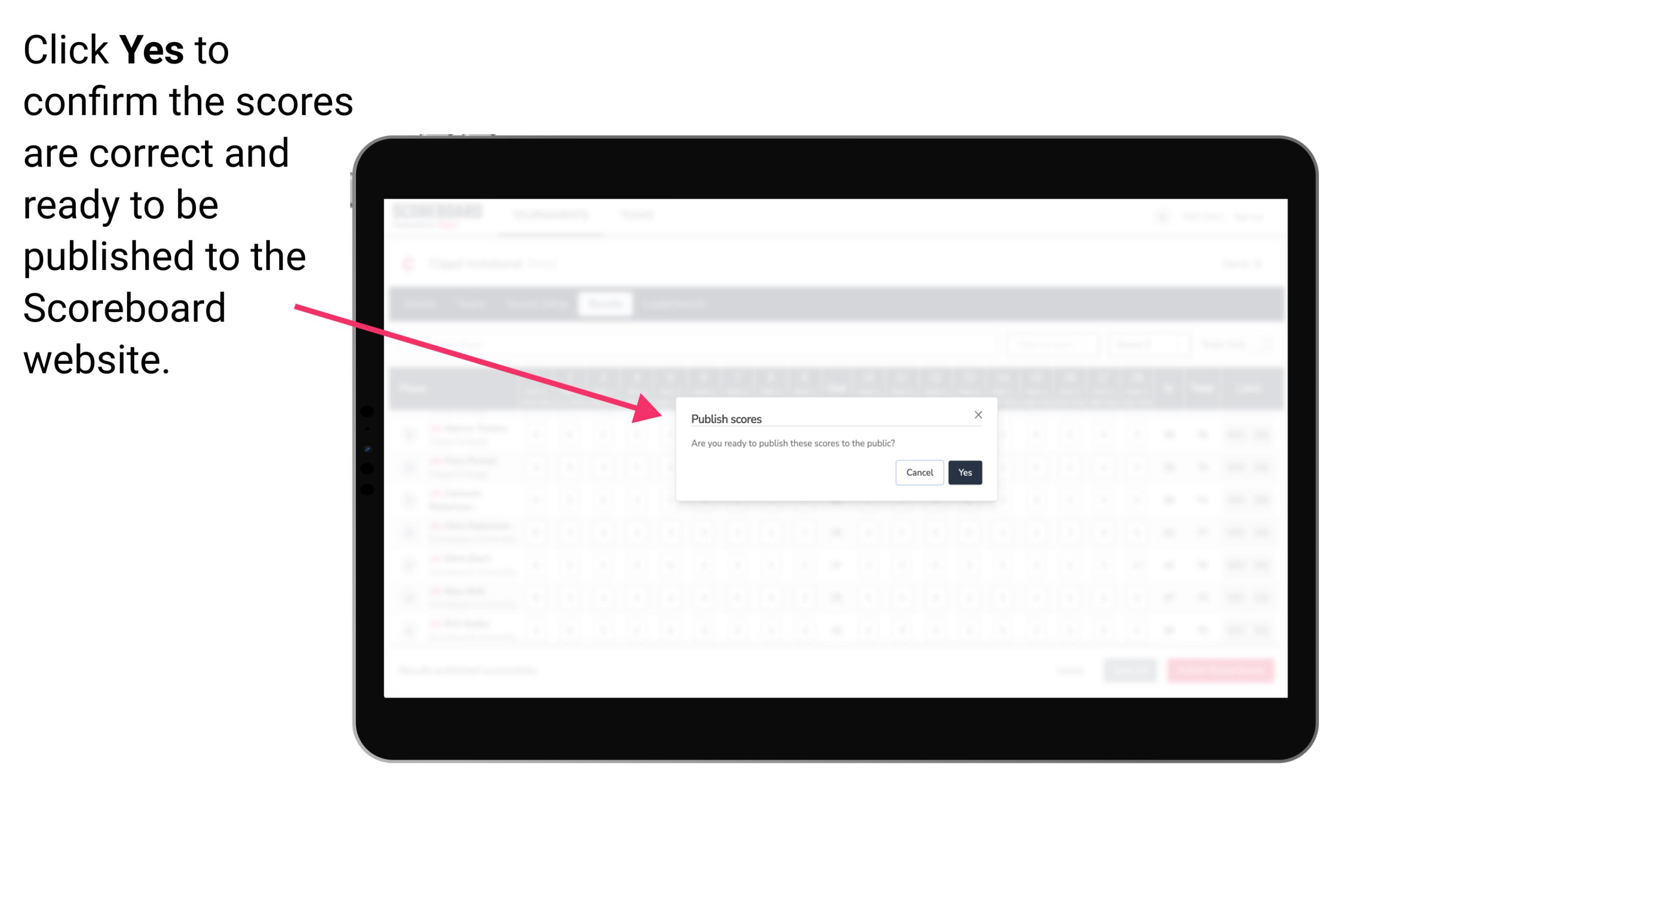Enable the published scores toggle

point(965,471)
